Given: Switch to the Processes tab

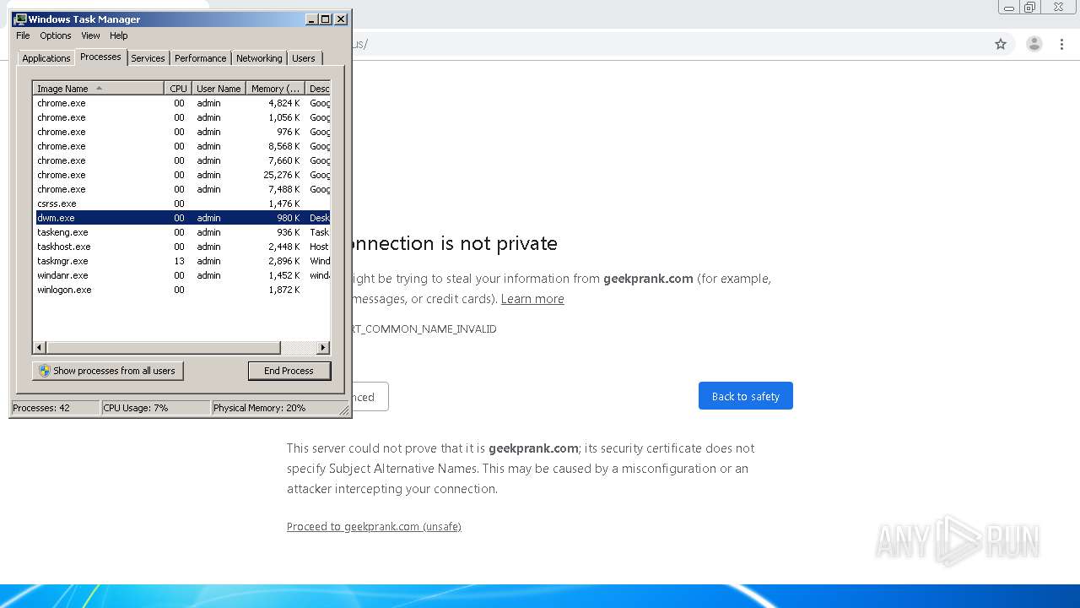Looking at the screenshot, I should tap(100, 57).
